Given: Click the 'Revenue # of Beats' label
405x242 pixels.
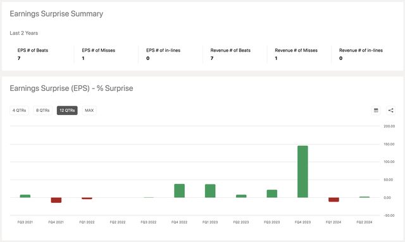Looking at the screenshot, I should click(230, 51).
